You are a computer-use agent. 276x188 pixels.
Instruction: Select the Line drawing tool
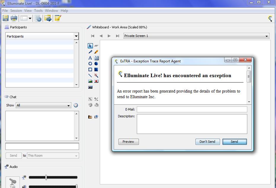tap(90, 76)
